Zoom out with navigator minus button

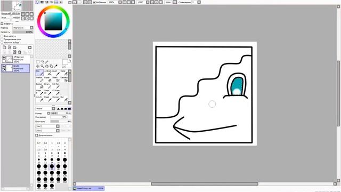tap(23, 14)
